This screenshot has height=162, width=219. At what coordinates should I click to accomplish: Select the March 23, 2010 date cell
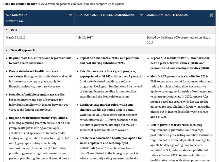15,38
